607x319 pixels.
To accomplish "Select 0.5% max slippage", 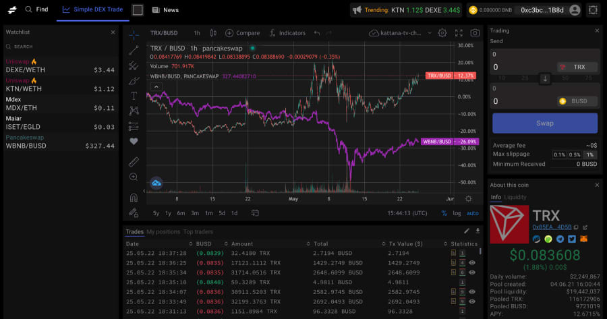I will 575,154.
